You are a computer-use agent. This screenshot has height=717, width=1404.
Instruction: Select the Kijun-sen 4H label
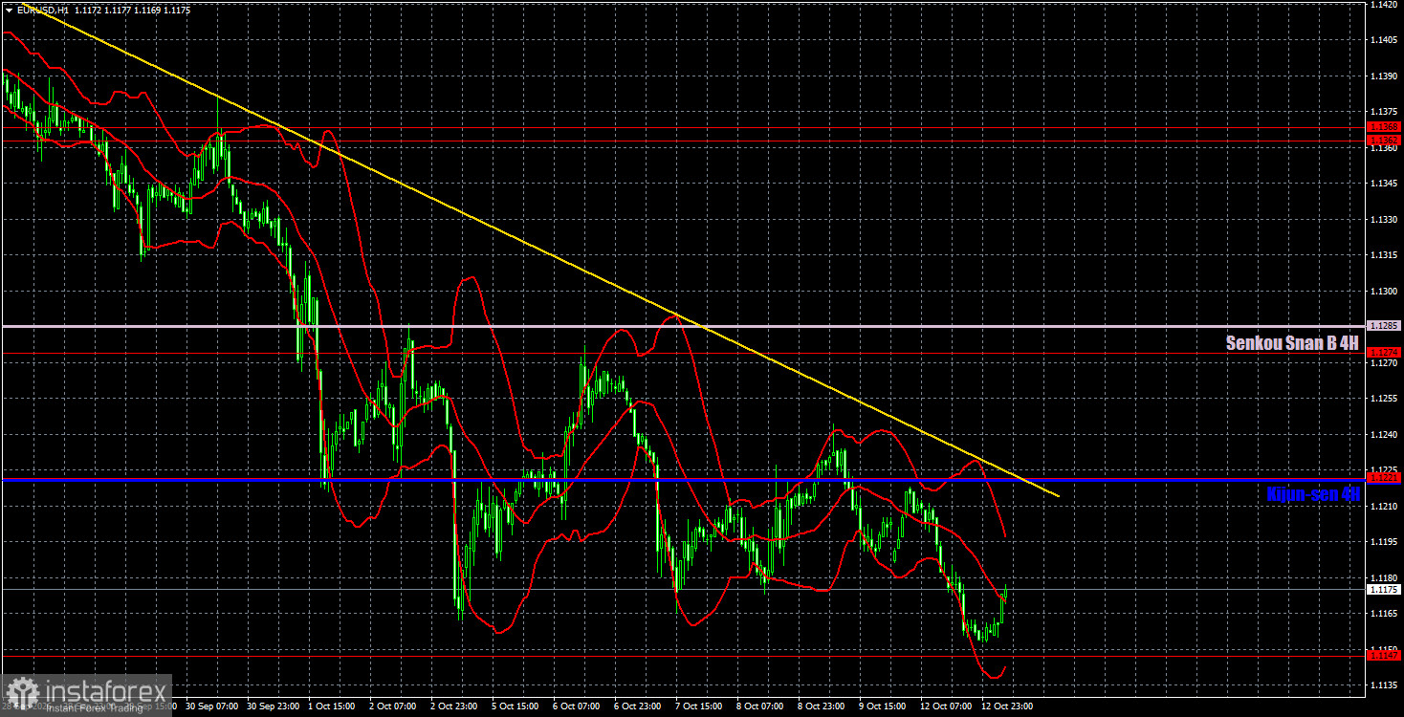point(1312,494)
